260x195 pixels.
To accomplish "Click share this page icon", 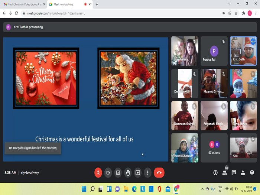I will 230,13.
